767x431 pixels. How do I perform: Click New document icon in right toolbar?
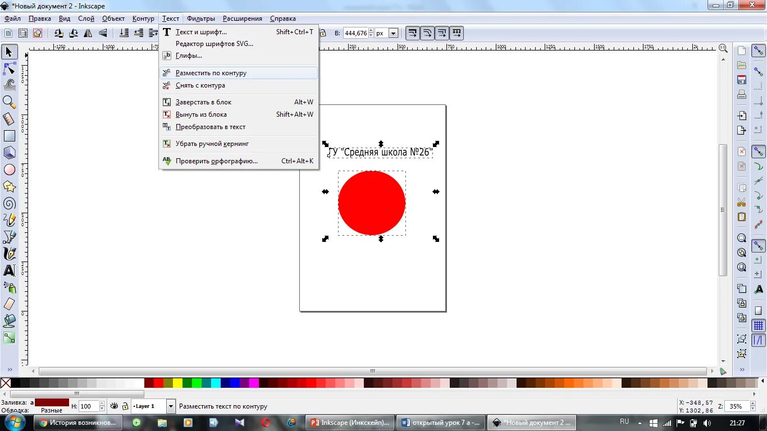[742, 51]
